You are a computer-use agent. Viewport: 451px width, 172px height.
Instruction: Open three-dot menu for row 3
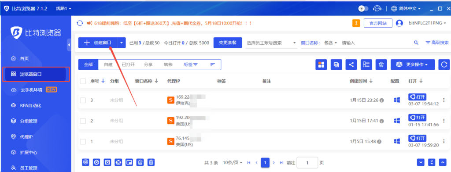tap(444, 100)
